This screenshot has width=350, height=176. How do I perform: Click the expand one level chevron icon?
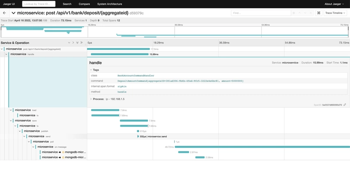point(69,43)
